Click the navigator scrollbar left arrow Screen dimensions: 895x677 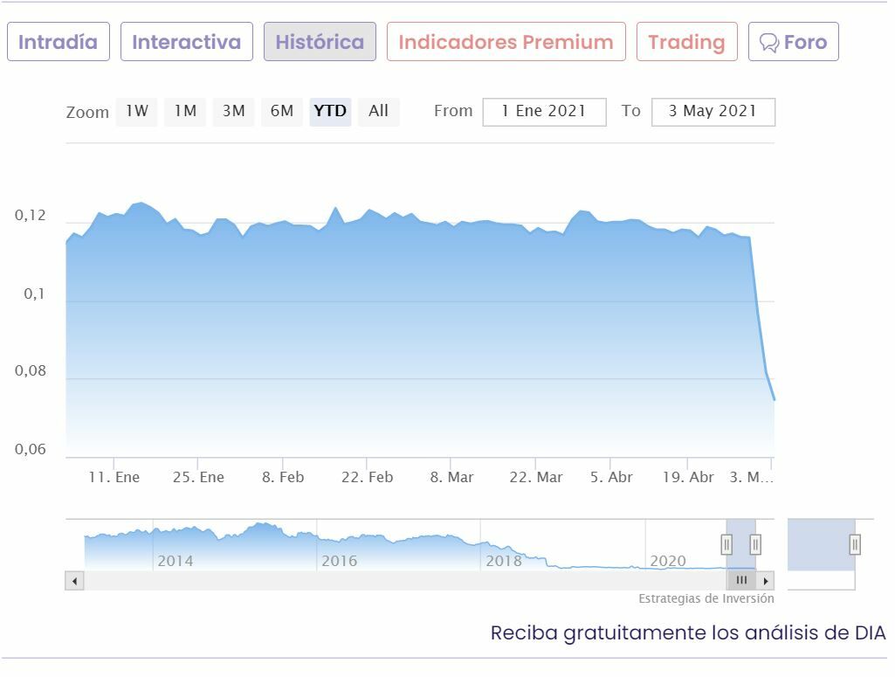(74, 581)
